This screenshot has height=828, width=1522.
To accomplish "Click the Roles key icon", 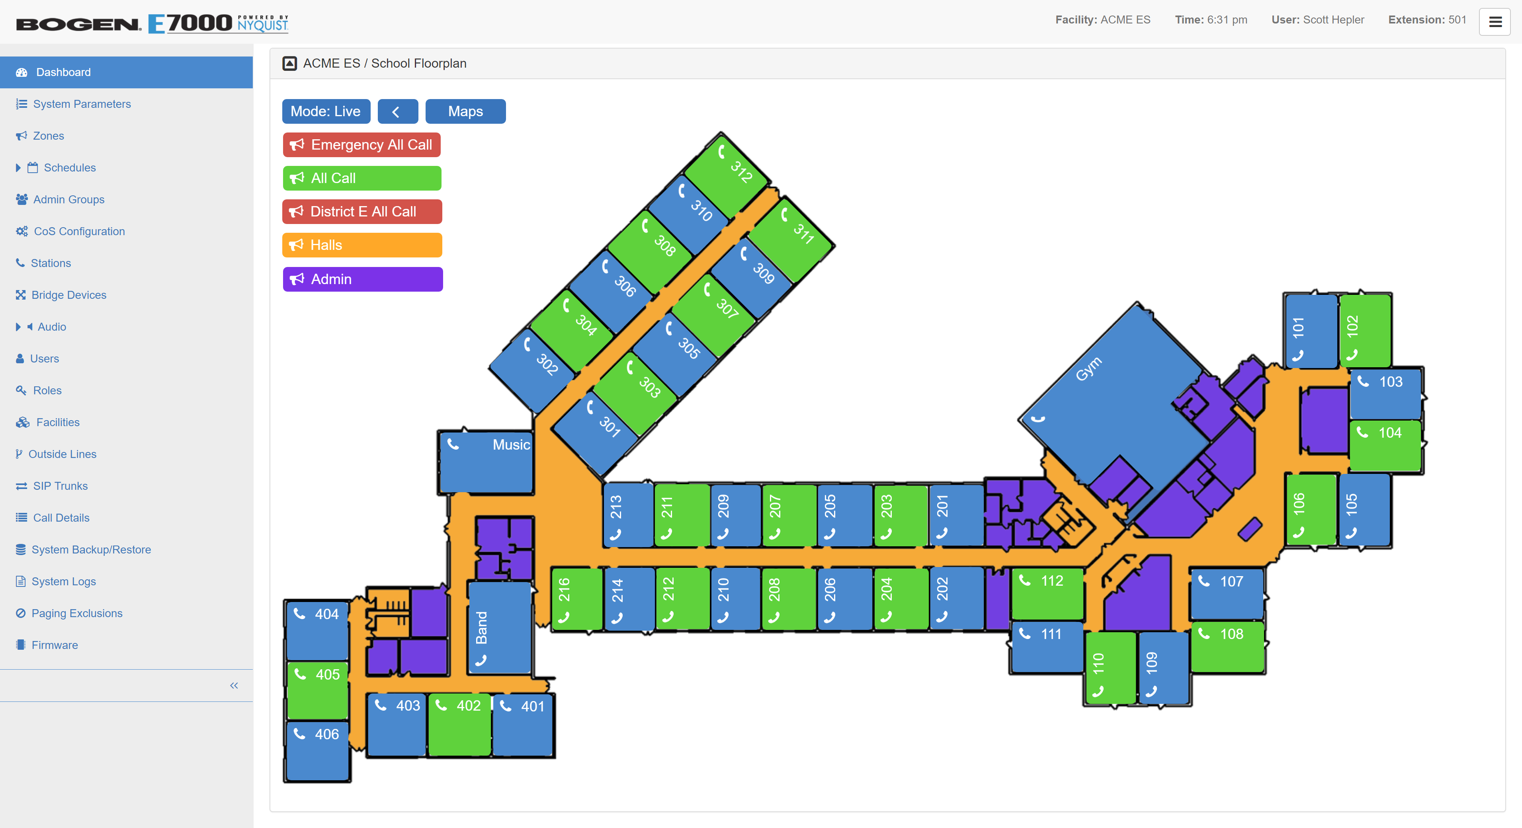I will 21,390.
